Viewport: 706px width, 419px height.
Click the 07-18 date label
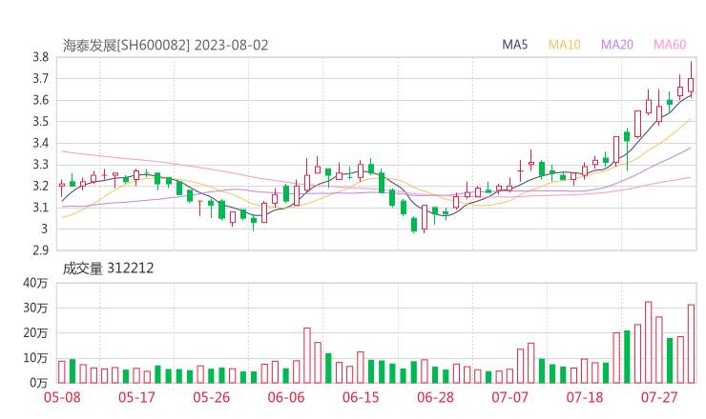[585, 397]
